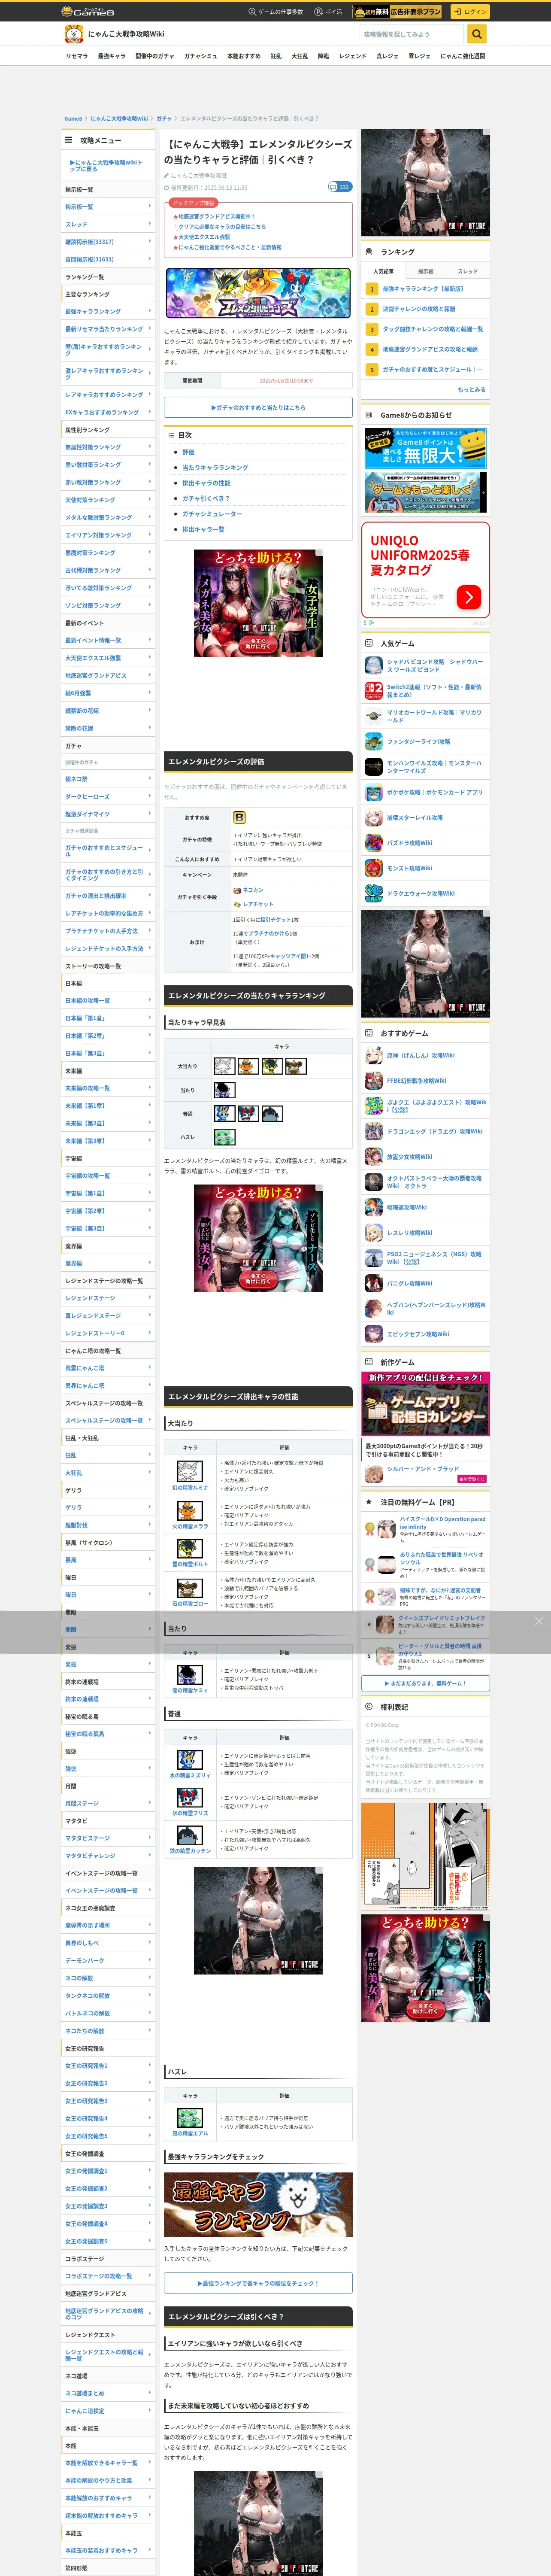The height and width of the screenshot is (2576, 551).
Task: Expand 無属性対策ランキング sidebar arrow
Action: pyautogui.click(x=150, y=447)
